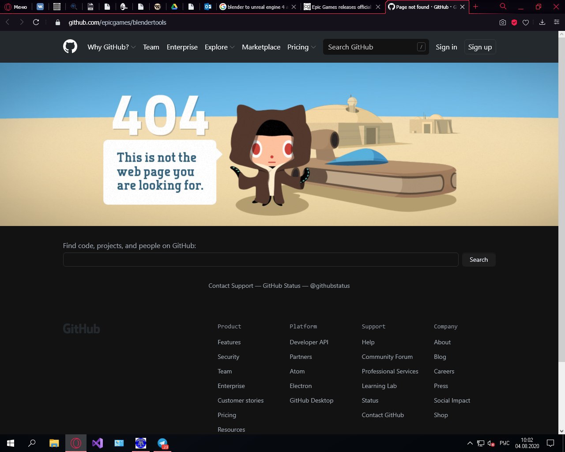The image size is (565, 452).
Task: Switch to 'Epic Games releases official' tab
Action: pyautogui.click(x=342, y=7)
